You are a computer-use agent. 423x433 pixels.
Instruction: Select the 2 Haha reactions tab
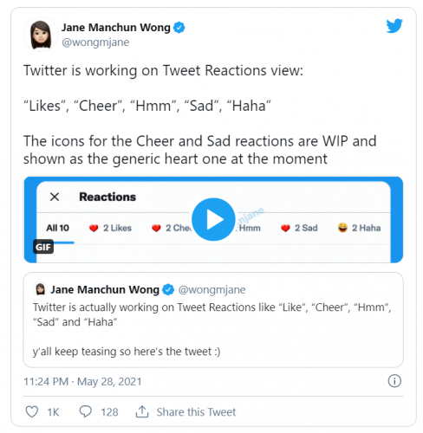click(x=359, y=228)
